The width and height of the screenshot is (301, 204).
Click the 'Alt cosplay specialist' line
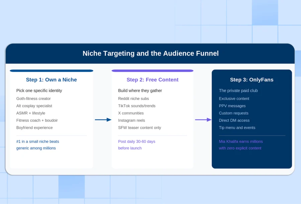(34, 106)
